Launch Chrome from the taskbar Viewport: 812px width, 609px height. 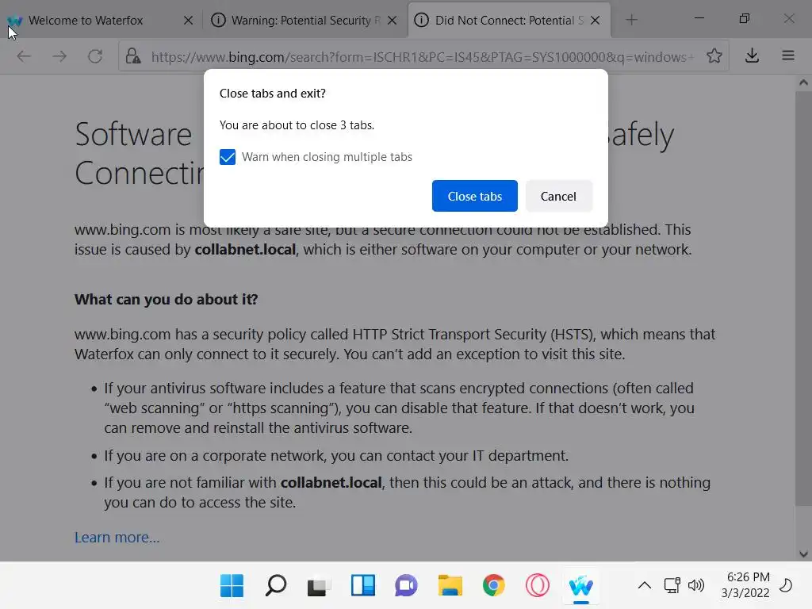click(493, 586)
